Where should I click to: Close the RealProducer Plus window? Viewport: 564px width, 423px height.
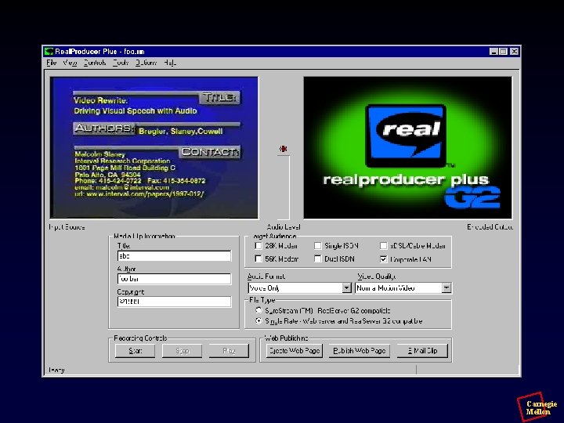coord(515,52)
